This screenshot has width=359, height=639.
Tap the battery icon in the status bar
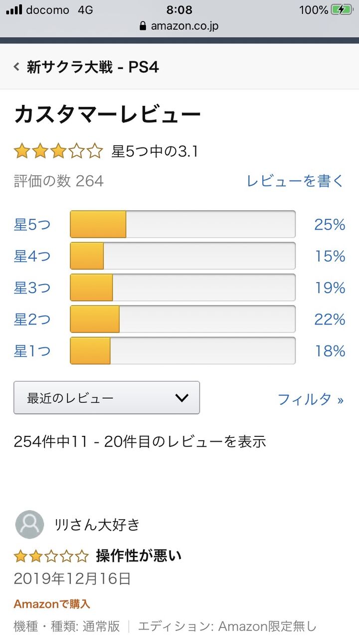click(x=342, y=9)
